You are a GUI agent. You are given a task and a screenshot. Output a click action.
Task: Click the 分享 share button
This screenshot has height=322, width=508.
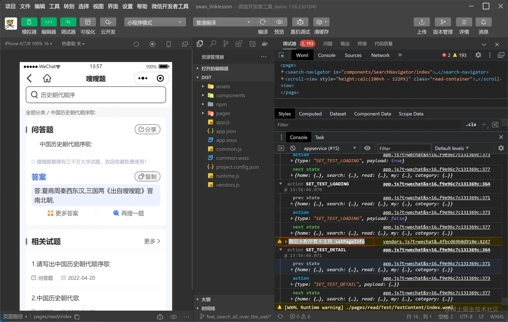click(147, 129)
